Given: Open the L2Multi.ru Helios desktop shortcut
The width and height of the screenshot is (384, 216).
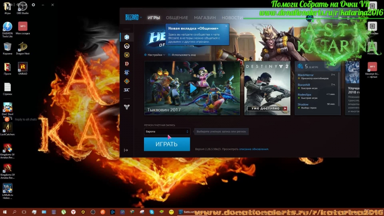Looking at the screenshot, I should tap(7, 191).
